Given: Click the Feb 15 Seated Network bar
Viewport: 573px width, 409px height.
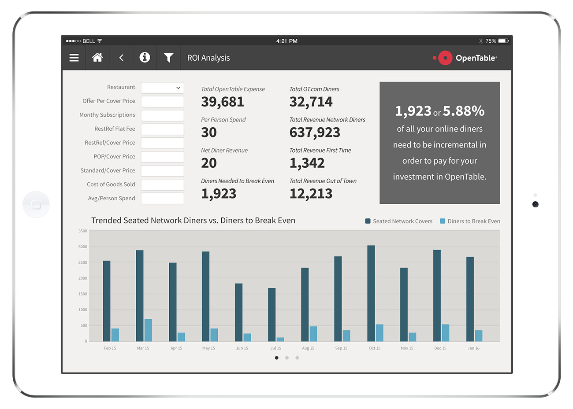Looking at the screenshot, I should click(x=107, y=301).
